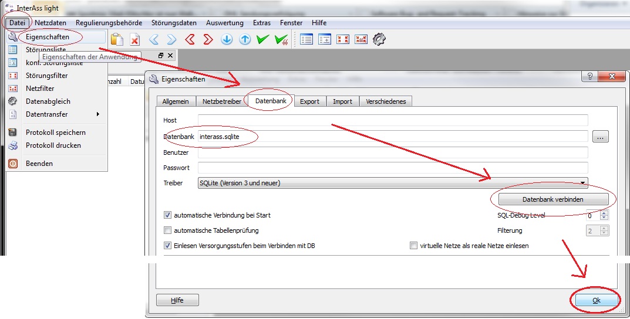Open the Regulierungsbehörde menu
Image resolution: width=630 pixels, height=319 pixels.
click(x=109, y=23)
